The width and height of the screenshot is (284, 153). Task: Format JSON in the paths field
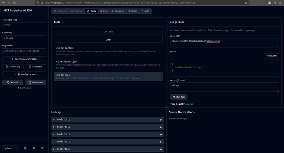[x=271, y=56]
